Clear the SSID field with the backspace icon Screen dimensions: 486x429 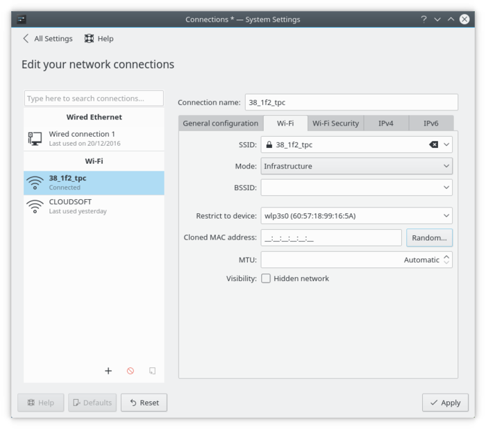point(433,144)
